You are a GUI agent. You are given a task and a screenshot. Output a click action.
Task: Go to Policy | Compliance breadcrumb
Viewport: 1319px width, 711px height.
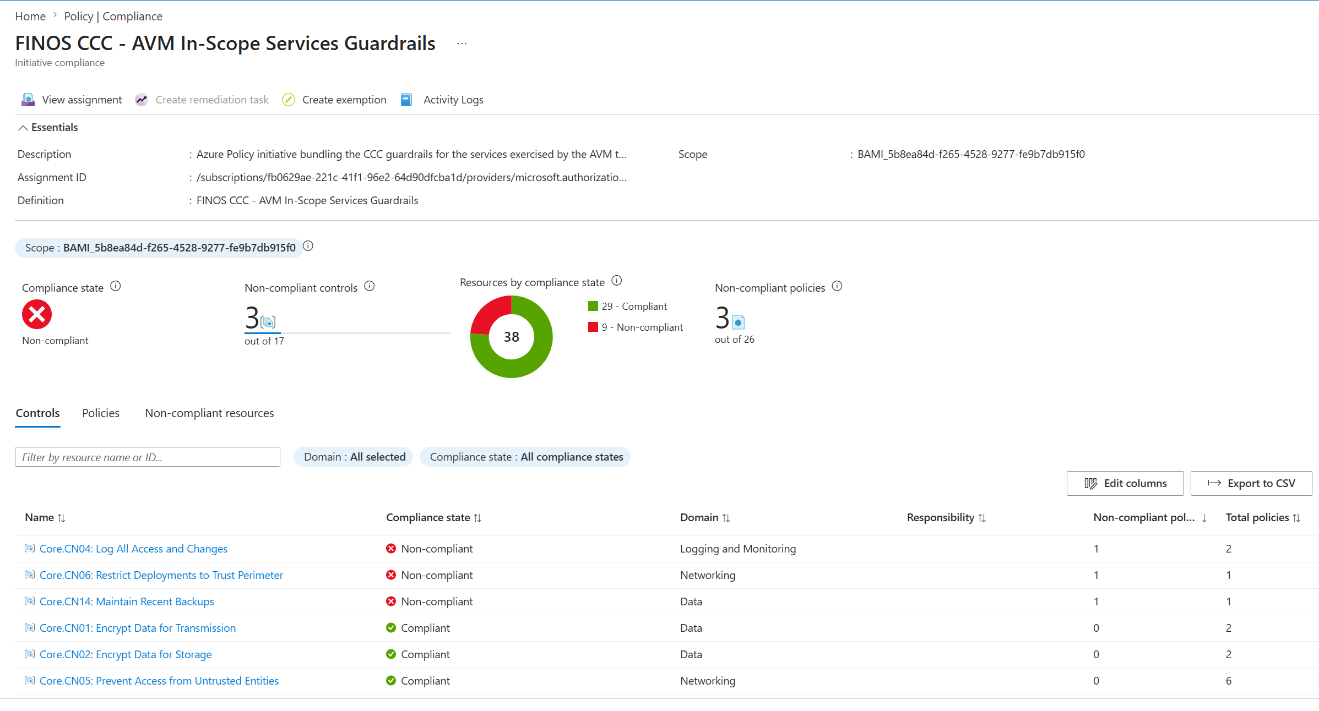pyautogui.click(x=113, y=17)
